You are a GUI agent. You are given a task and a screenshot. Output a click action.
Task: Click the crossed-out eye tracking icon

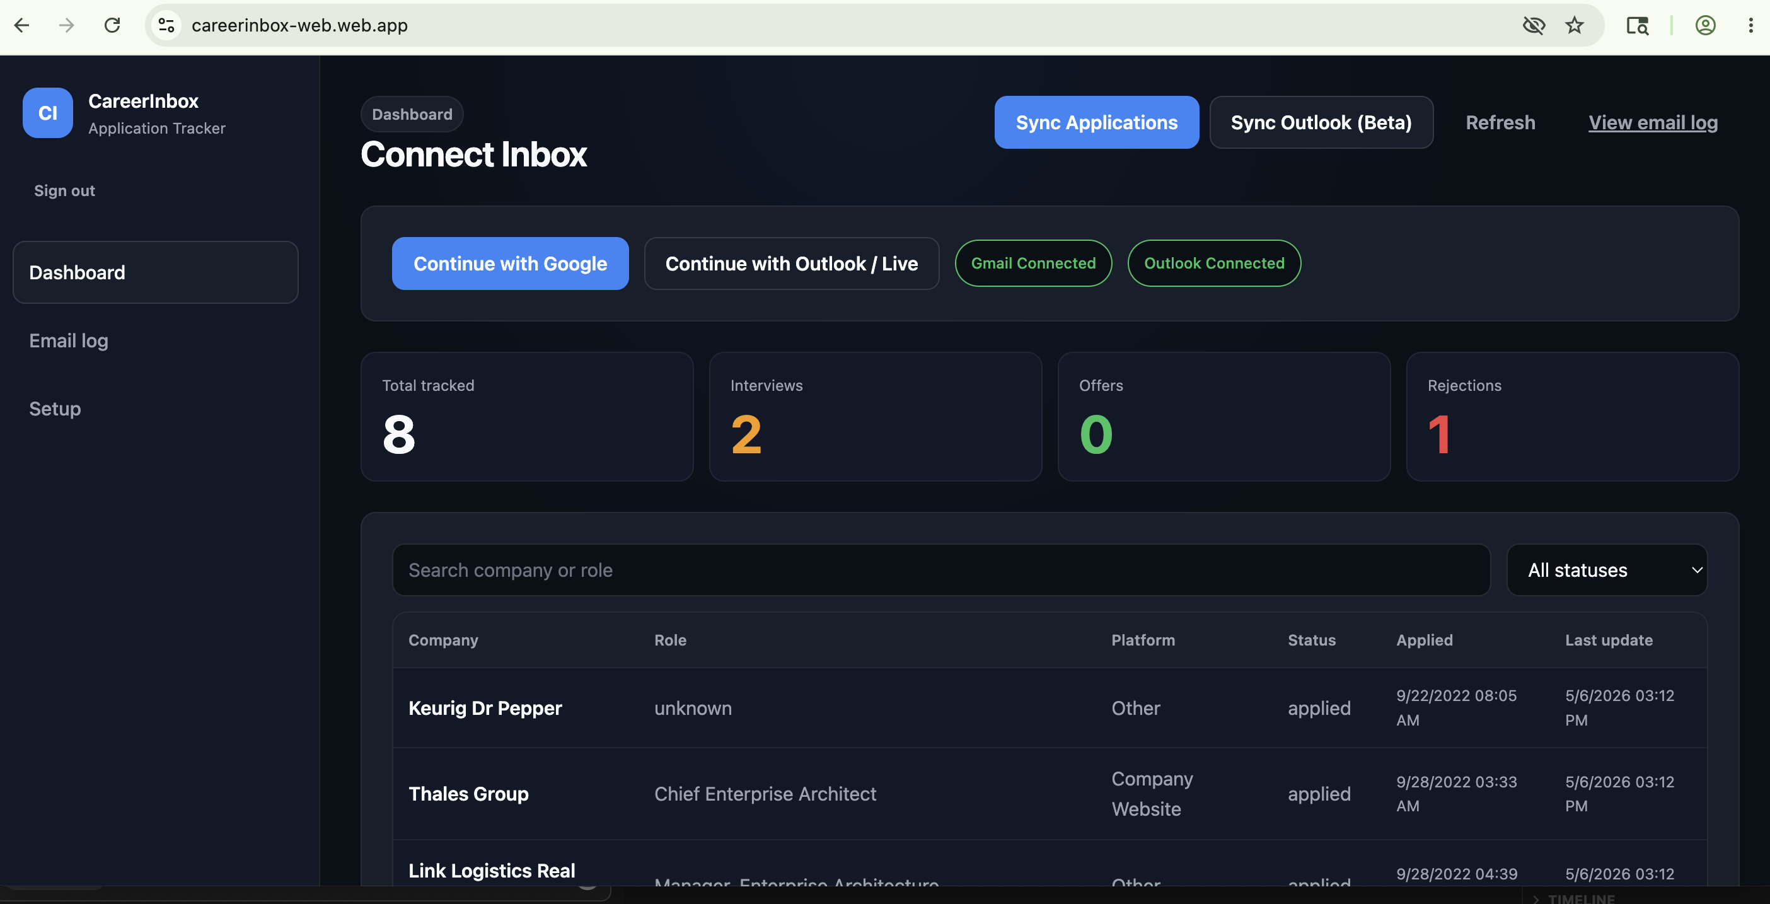1534,25
